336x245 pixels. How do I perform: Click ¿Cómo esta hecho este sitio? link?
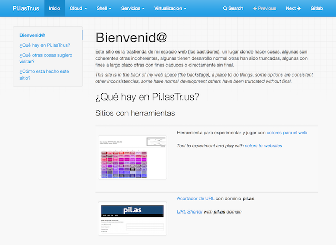pos(45,74)
